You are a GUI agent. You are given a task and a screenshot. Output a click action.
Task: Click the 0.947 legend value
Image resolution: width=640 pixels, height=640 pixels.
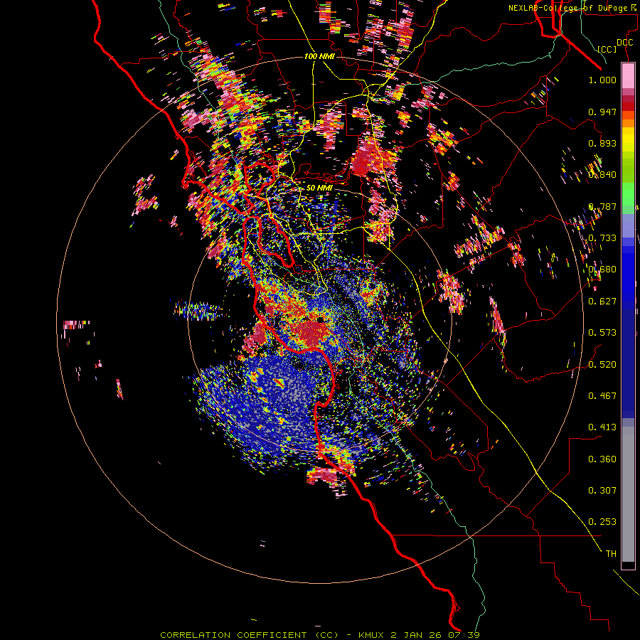pos(602,112)
